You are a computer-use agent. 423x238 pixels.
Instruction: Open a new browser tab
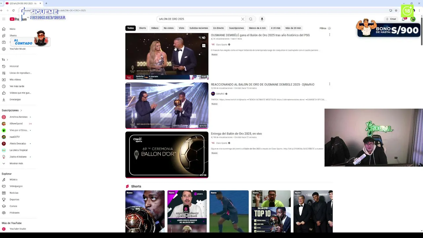click(x=46, y=3)
